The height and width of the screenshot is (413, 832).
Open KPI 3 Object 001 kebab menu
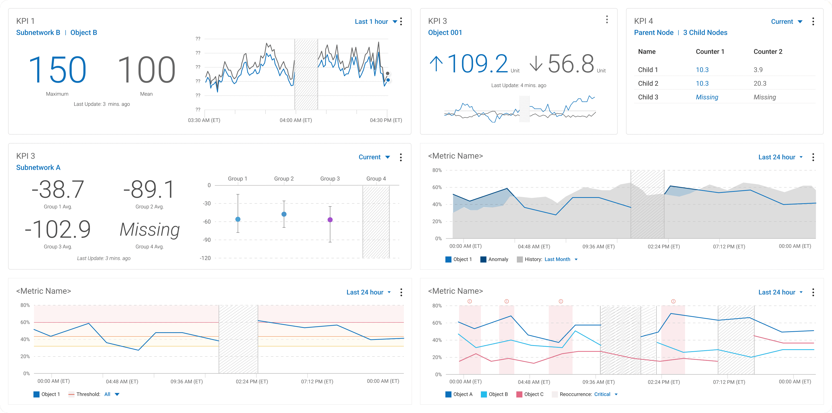click(607, 20)
